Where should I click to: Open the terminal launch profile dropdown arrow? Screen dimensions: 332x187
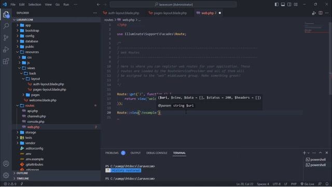[308, 153]
